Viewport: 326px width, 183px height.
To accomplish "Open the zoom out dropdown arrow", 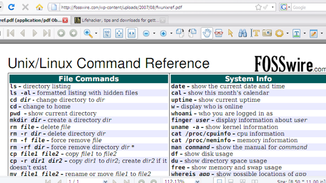I will point(154,33).
